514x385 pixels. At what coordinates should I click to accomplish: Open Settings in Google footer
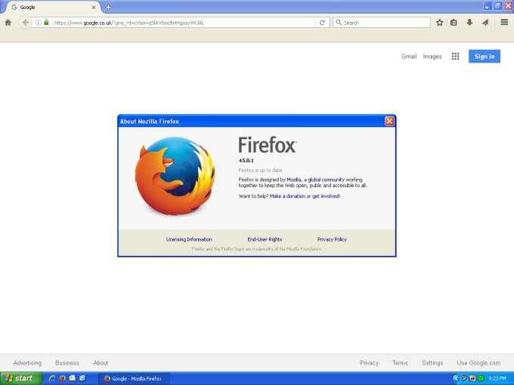click(x=432, y=363)
